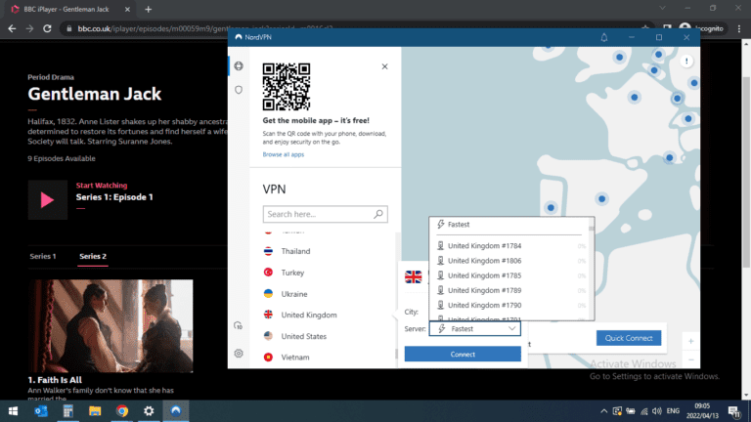Select the Series 2 tab

pos(93,256)
